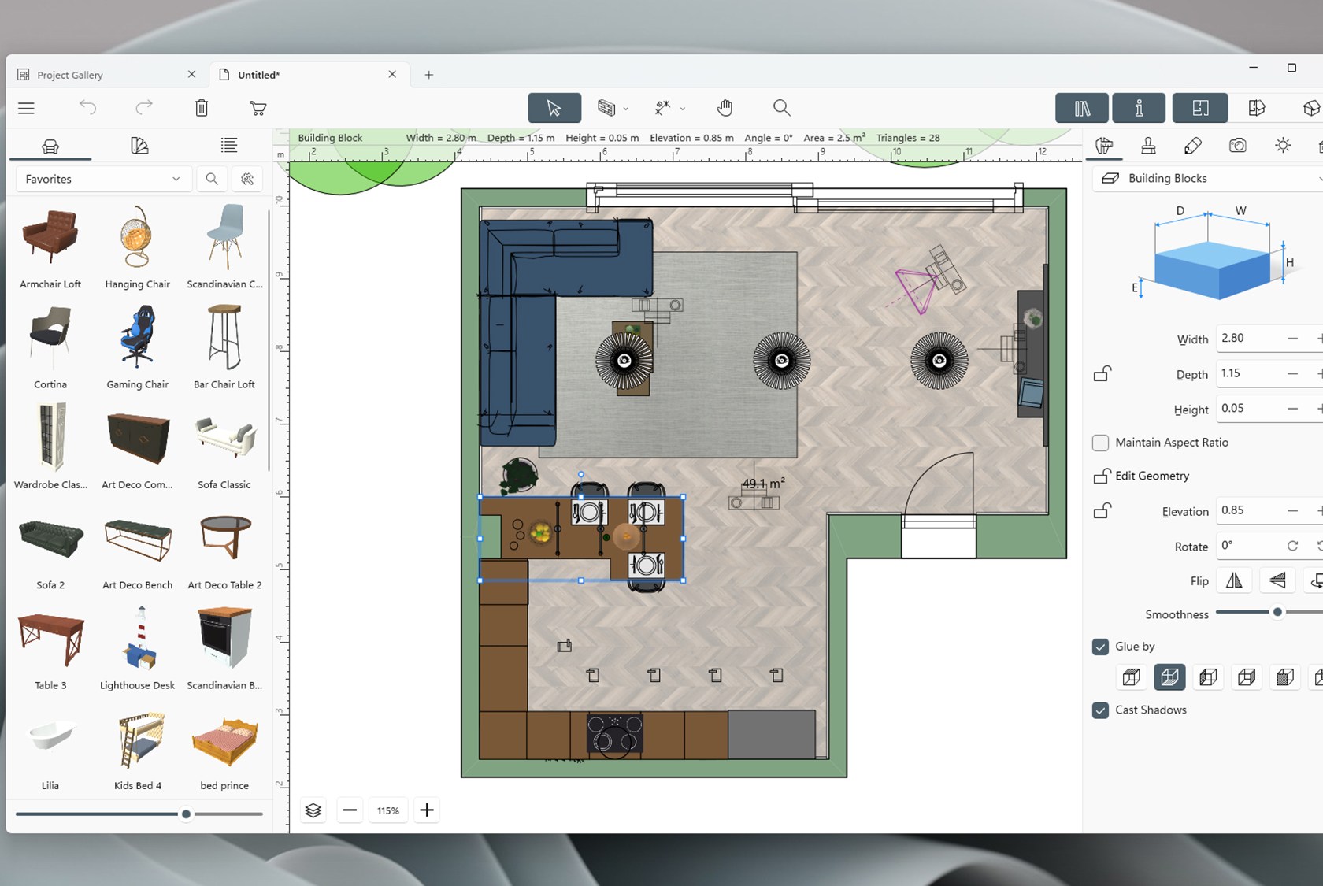Viewport: 1323px width, 886px height.
Task: Toggle the Edit Geometry lock
Action: (1102, 476)
